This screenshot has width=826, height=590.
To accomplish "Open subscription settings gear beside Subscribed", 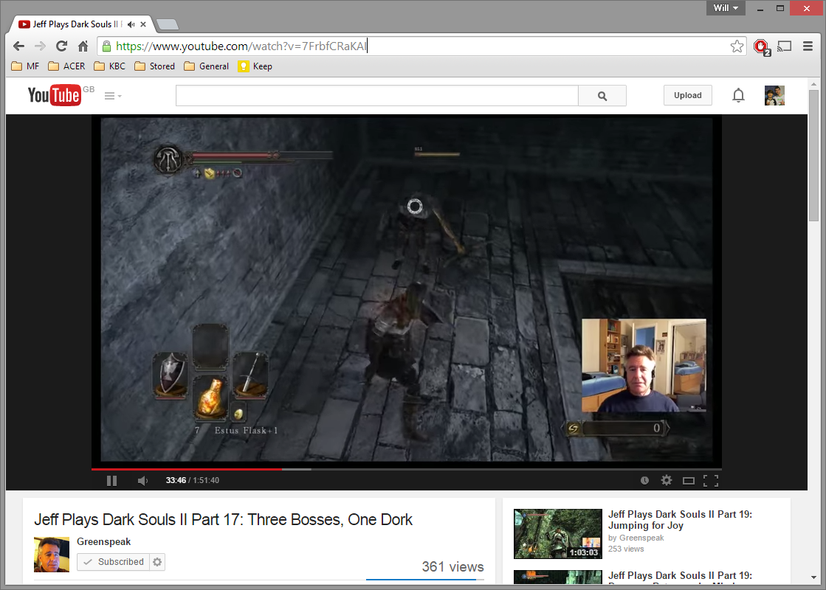I will tap(157, 562).
